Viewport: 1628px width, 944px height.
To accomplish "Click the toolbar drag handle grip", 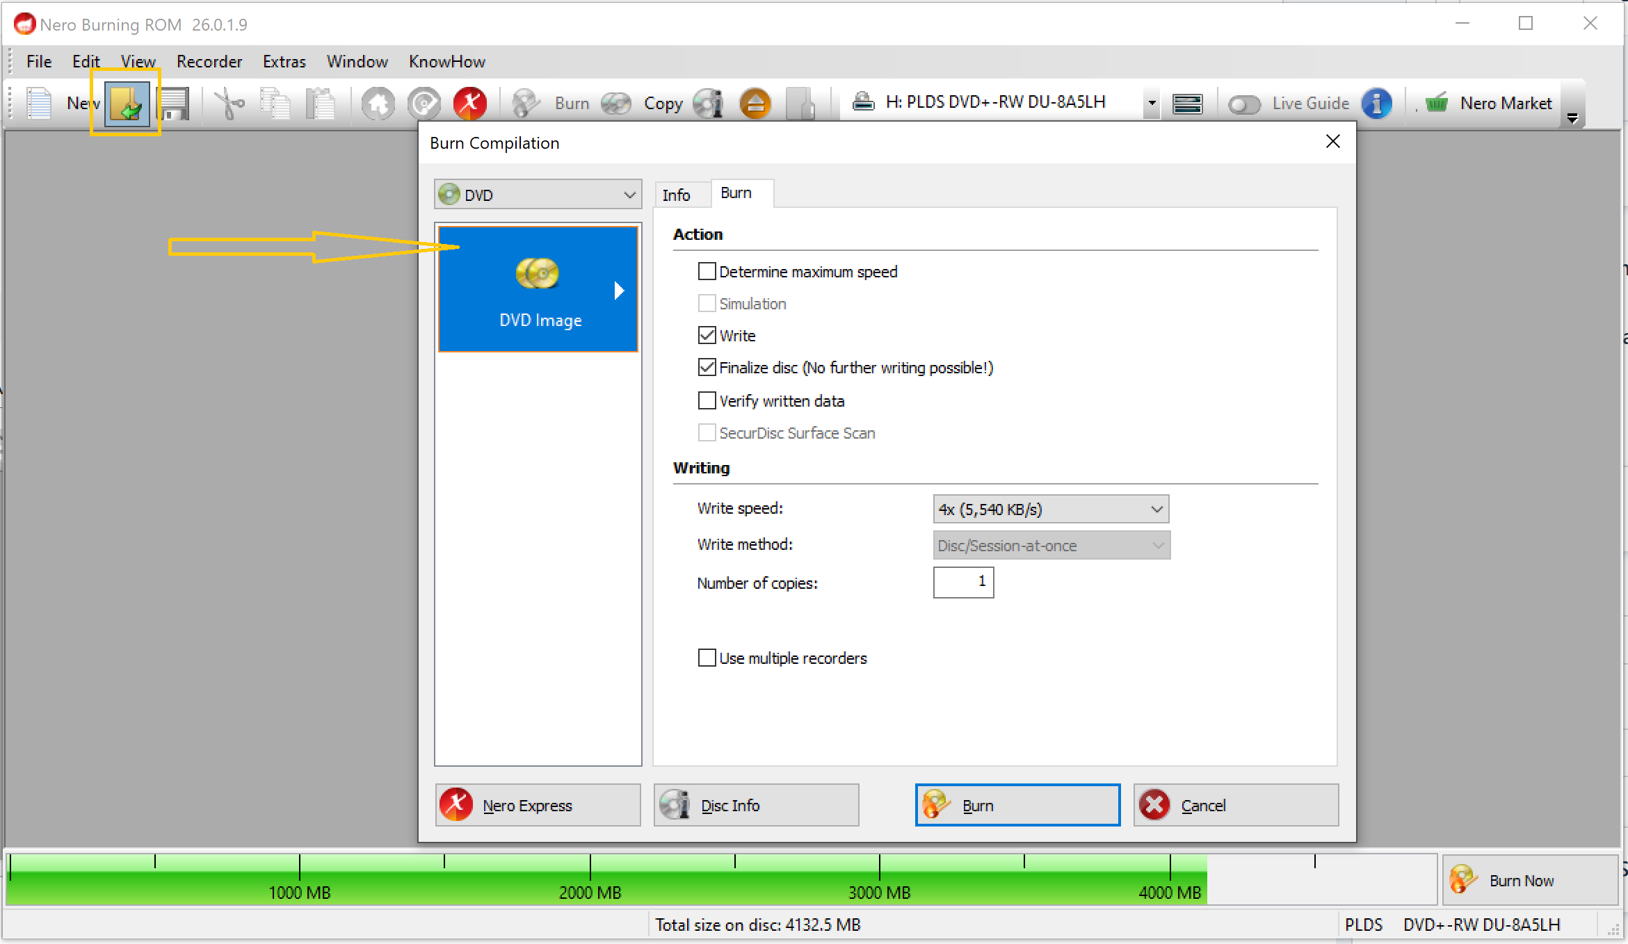I will click(10, 104).
